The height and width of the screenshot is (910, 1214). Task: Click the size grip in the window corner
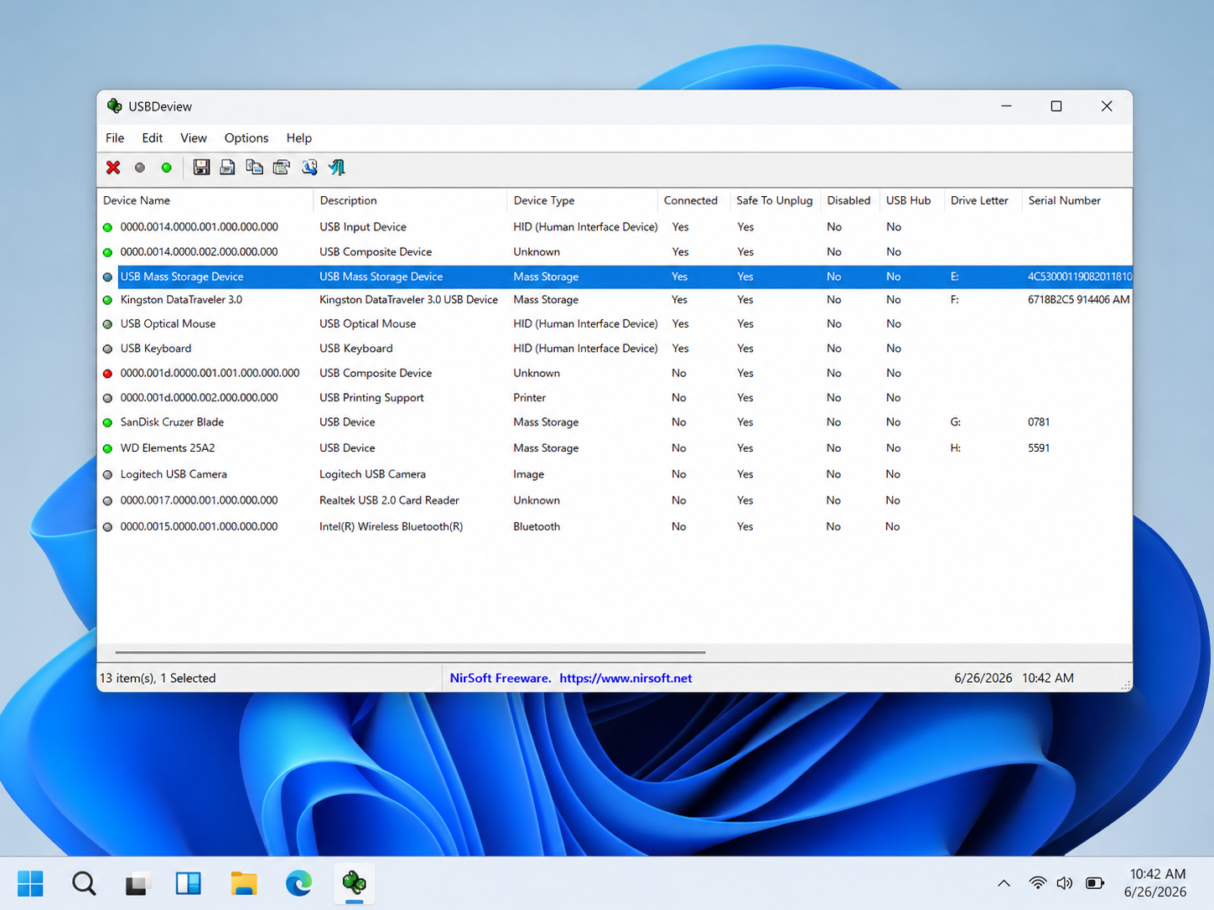[1125, 685]
